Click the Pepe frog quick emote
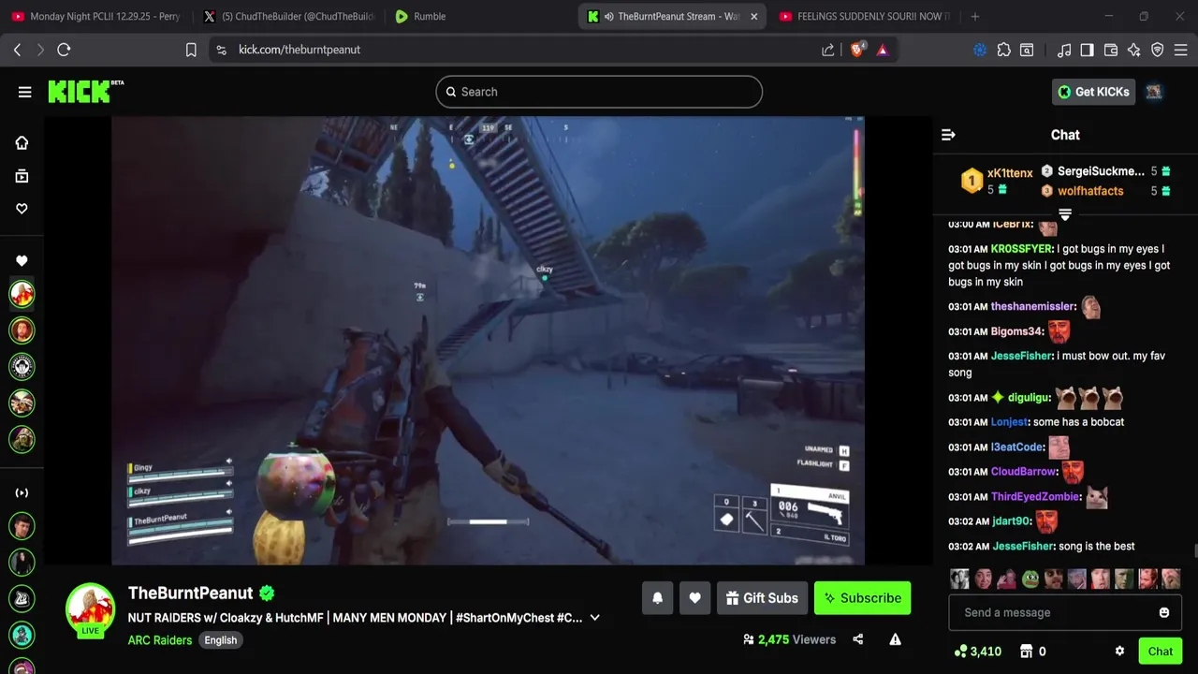The image size is (1198, 674). [x=1030, y=579]
